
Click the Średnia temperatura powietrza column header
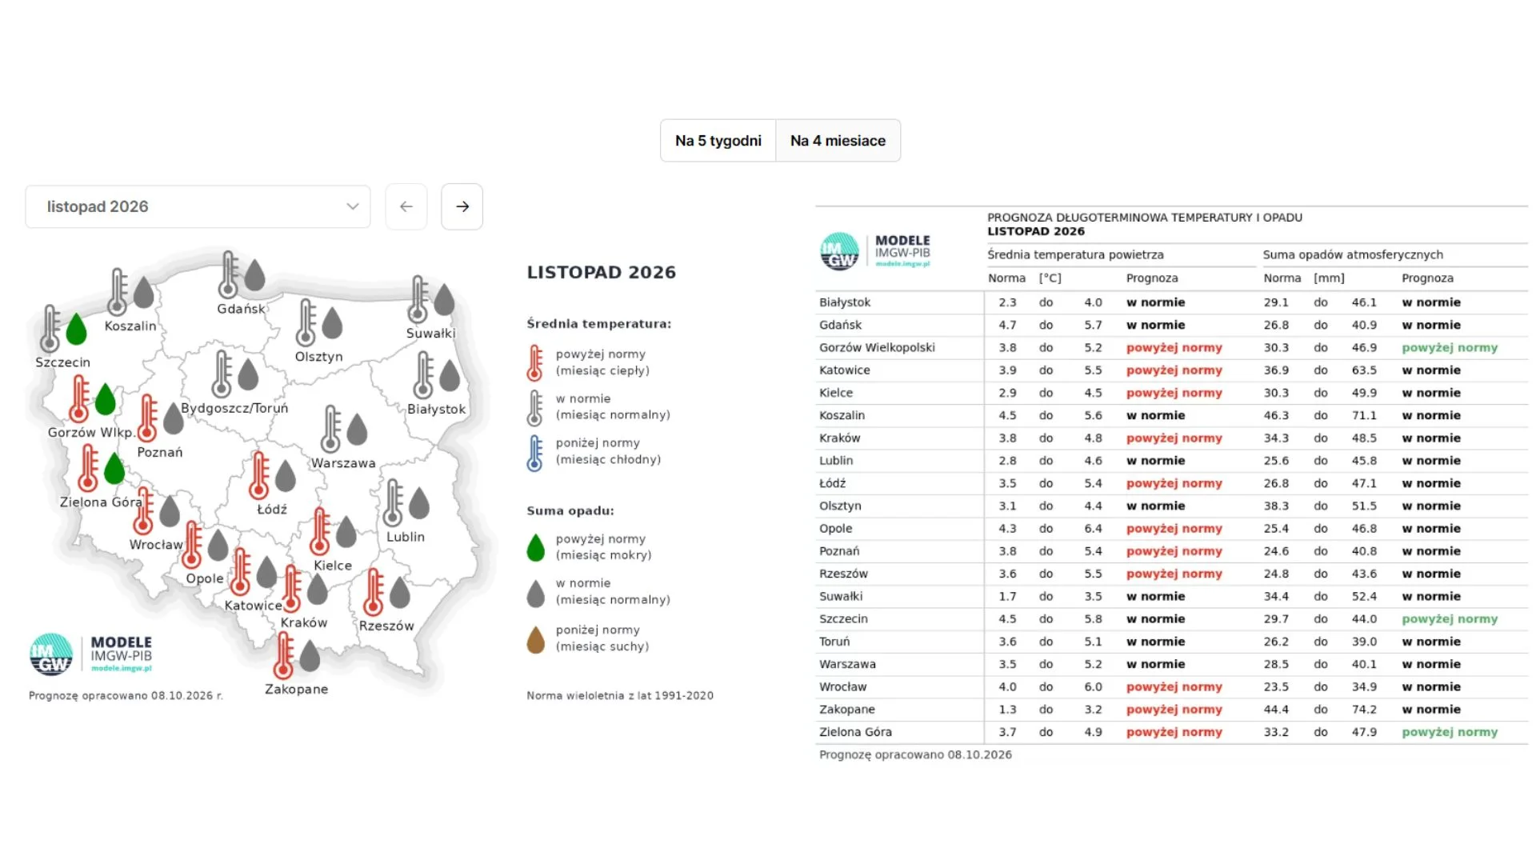1075,254
